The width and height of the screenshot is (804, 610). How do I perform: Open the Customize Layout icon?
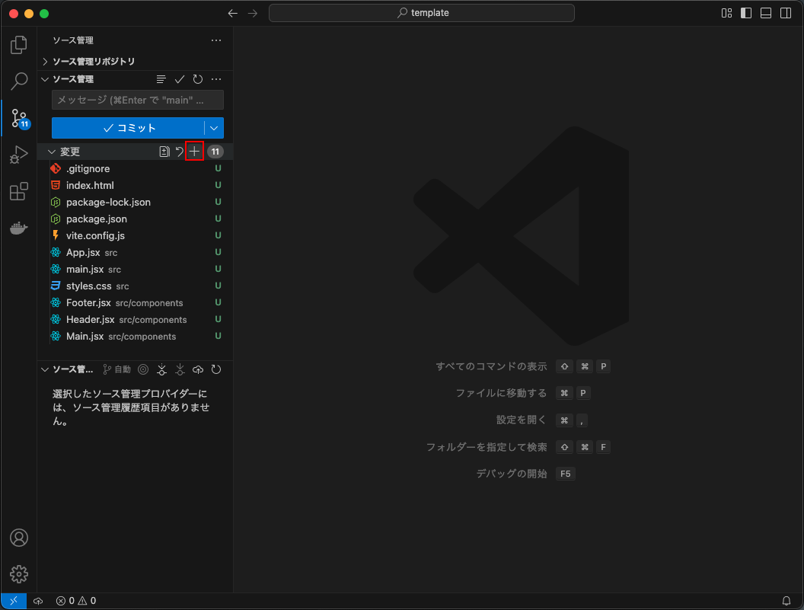[x=726, y=14]
